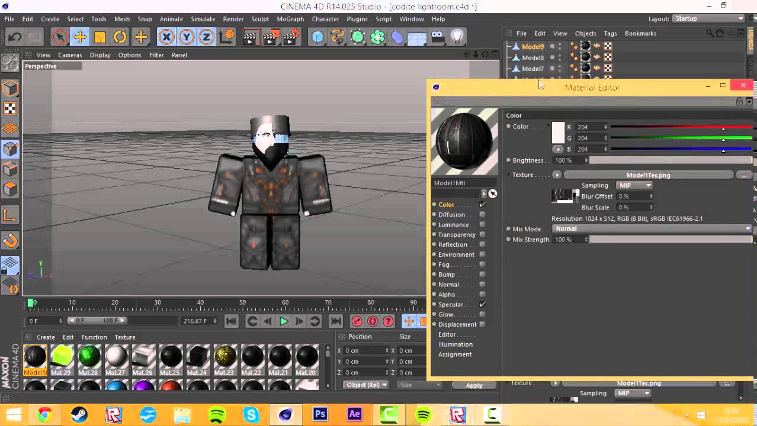
Task: Select the Mat.29 material thumbnail
Action: pos(62,356)
